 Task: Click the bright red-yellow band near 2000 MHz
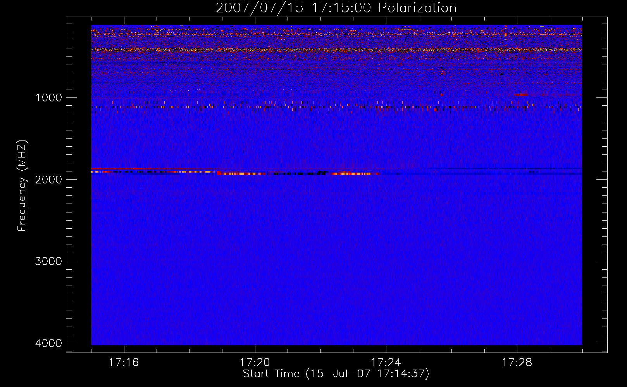point(236,172)
